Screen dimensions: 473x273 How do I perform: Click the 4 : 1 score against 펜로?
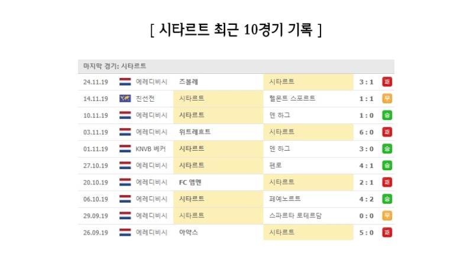pyautogui.click(x=366, y=165)
